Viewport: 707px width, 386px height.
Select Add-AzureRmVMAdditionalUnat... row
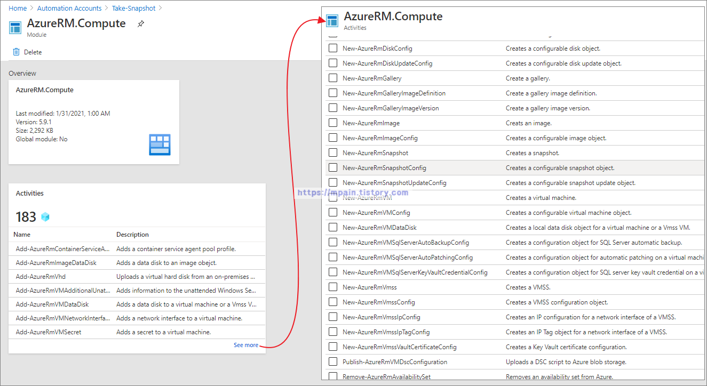(x=137, y=291)
